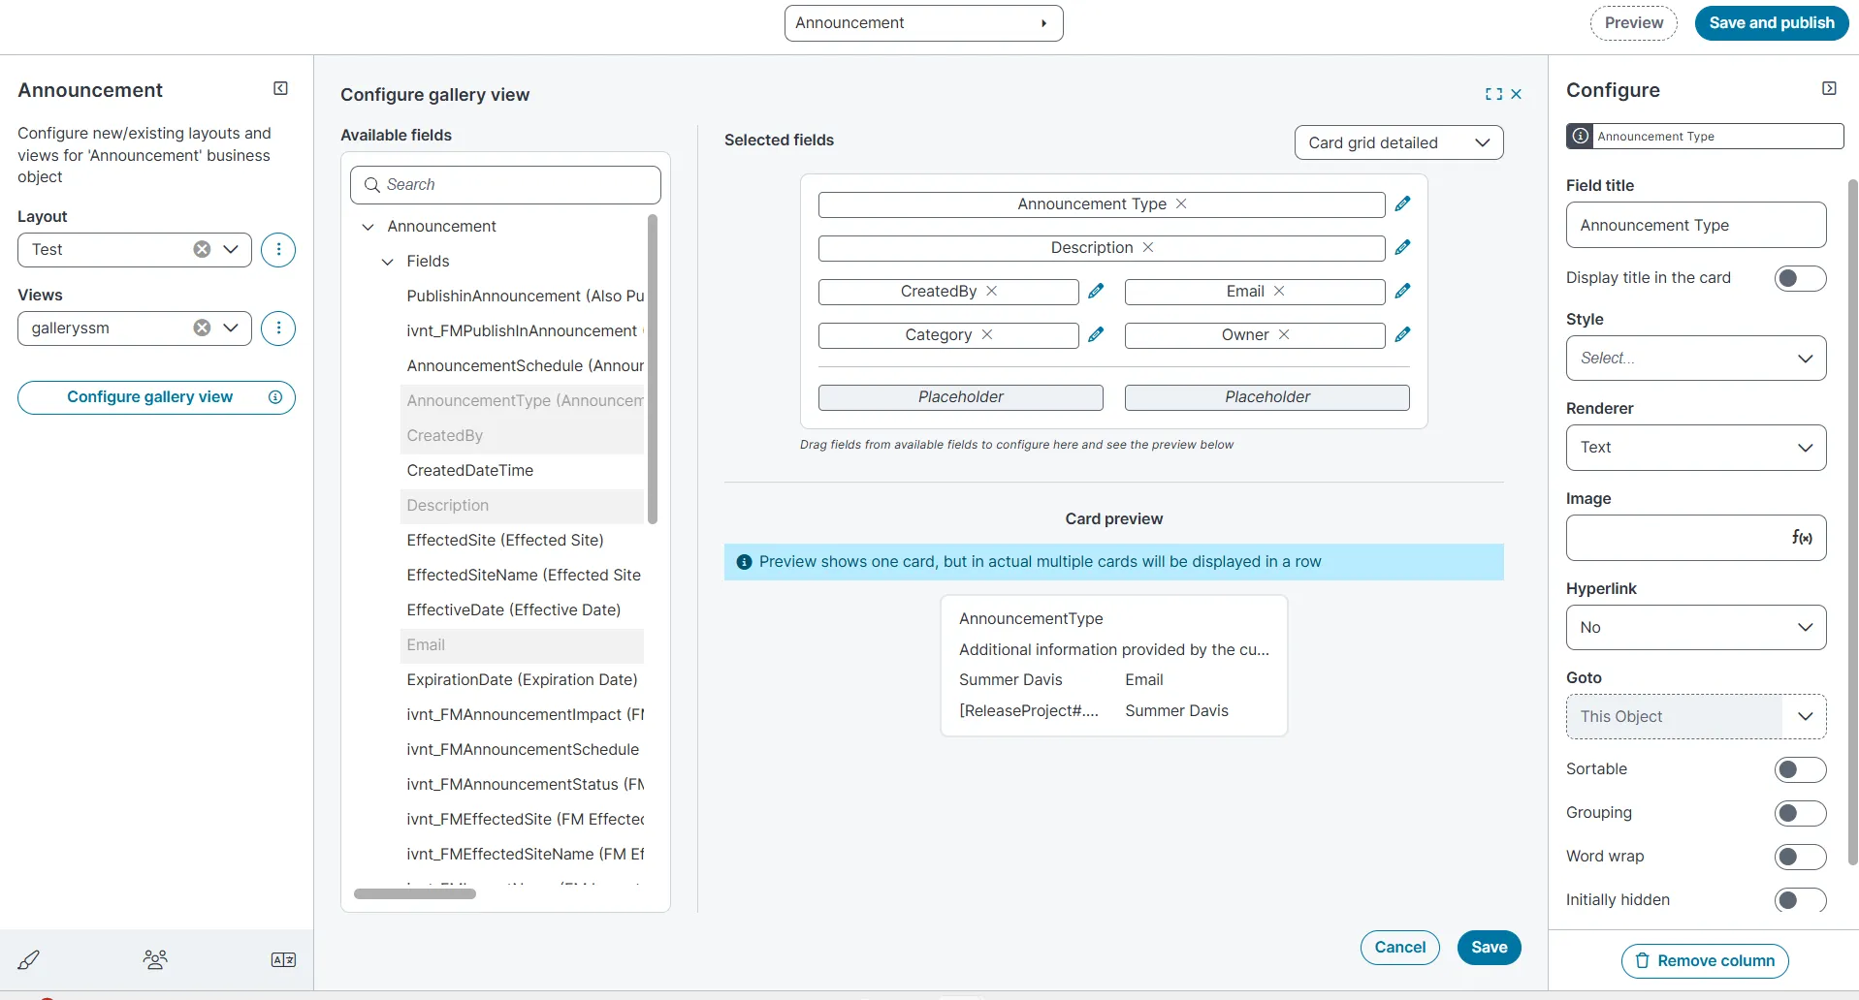Open the Renderer dropdown

(x=1696, y=448)
